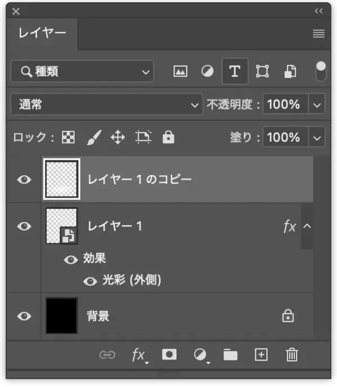Collapse レイヤー 1 effects list chevron
Image resolution: width=337 pixels, height=387 pixels.
point(307,226)
